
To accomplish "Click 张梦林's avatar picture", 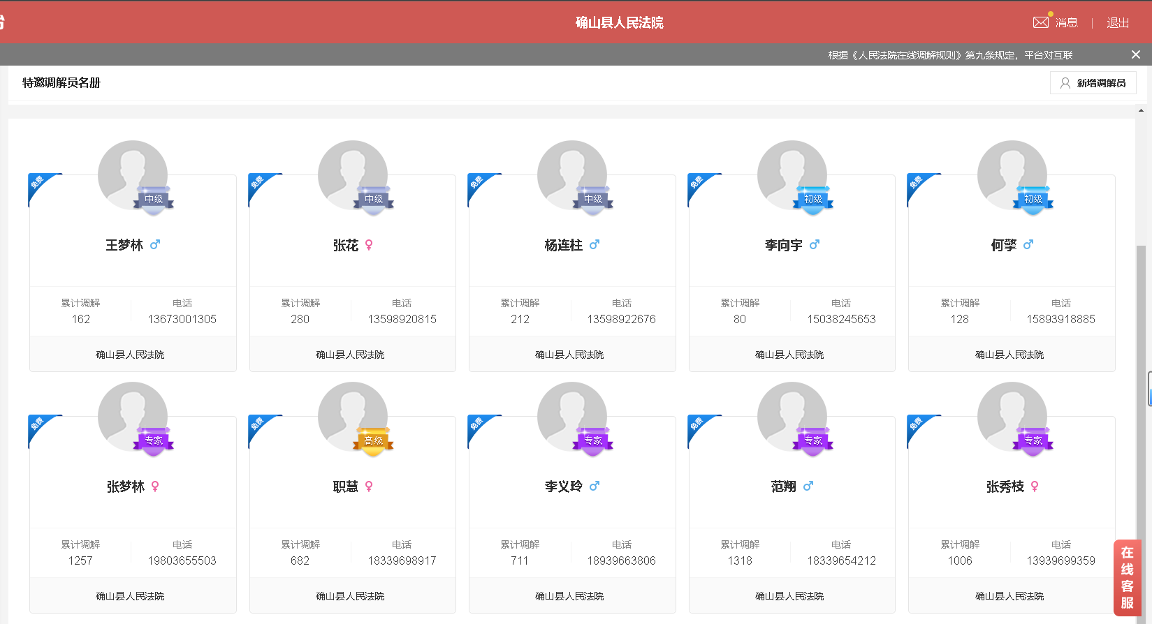I will (x=133, y=417).
